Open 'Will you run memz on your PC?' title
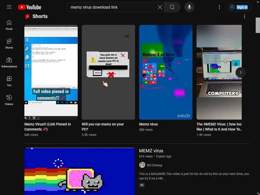The width and height of the screenshot is (260, 195). tap(103, 127)
